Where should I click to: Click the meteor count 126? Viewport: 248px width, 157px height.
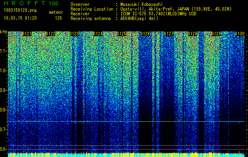[x=58, y=18]
